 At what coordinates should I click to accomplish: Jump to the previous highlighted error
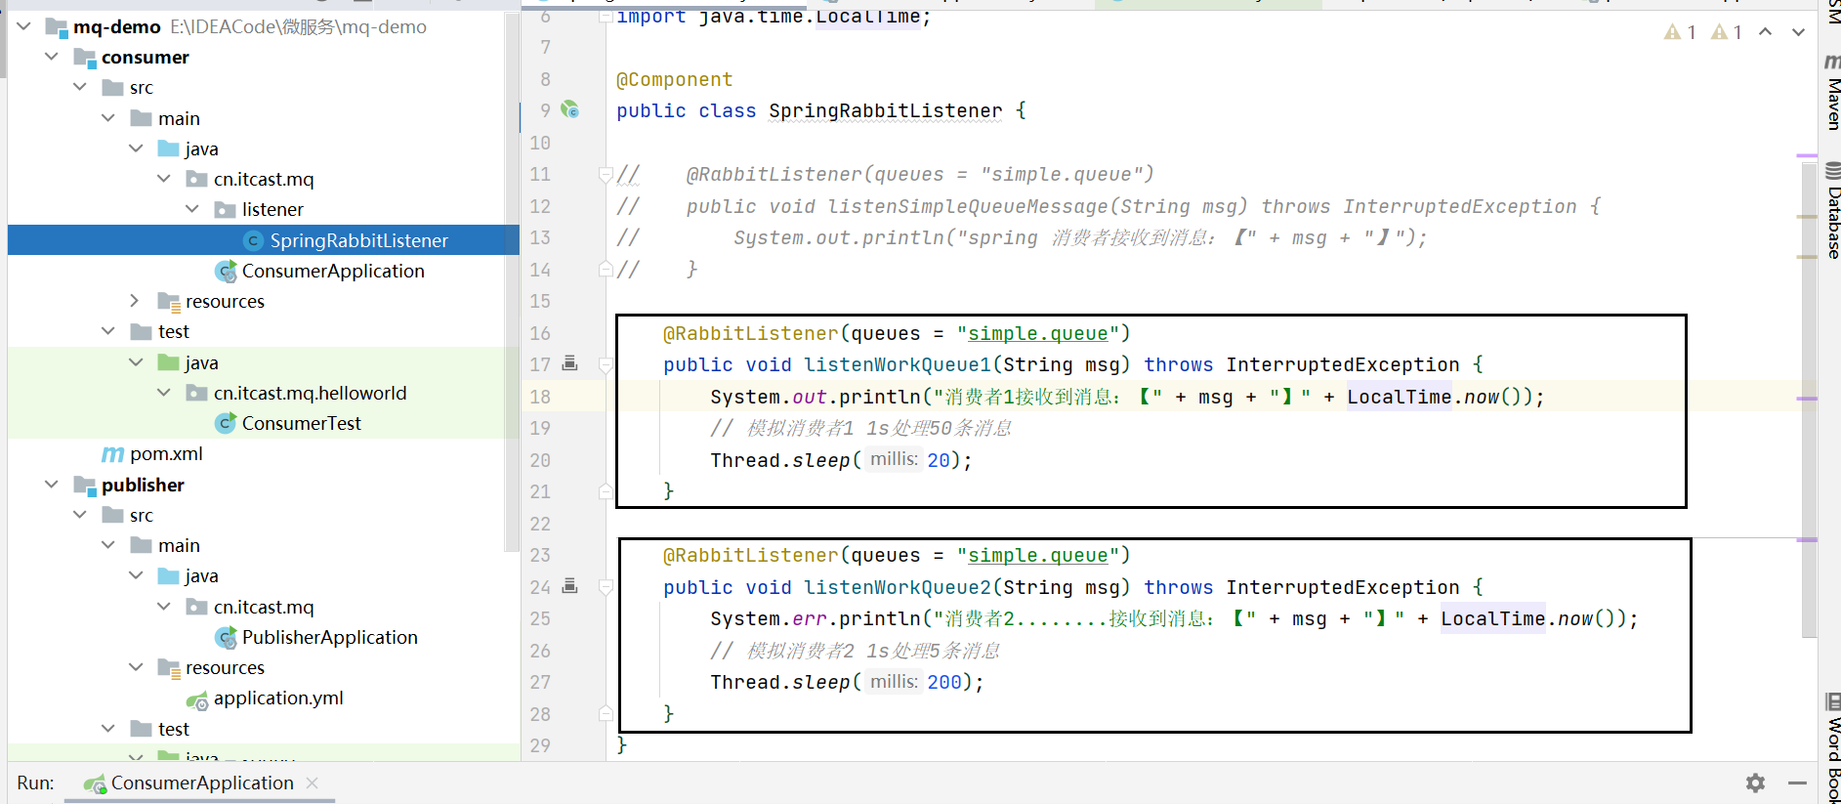click(1766, 32)
